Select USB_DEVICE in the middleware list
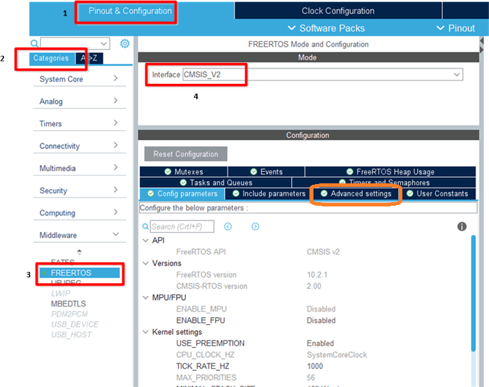 point(75,324)
